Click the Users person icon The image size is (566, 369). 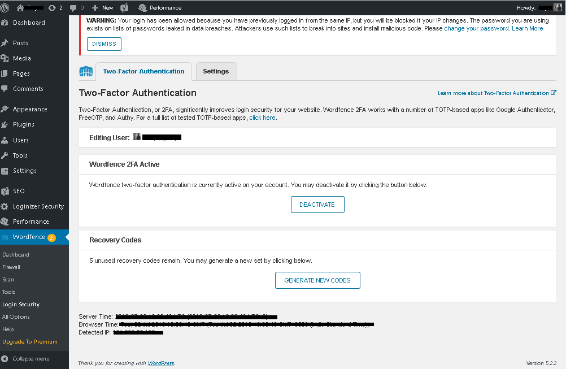point(5,140)
